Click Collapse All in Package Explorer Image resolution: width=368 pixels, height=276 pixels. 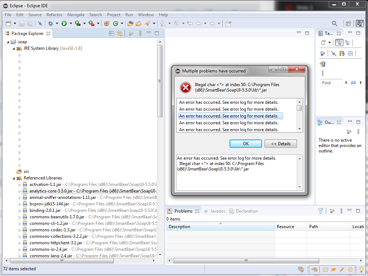[x=111, y=33]
